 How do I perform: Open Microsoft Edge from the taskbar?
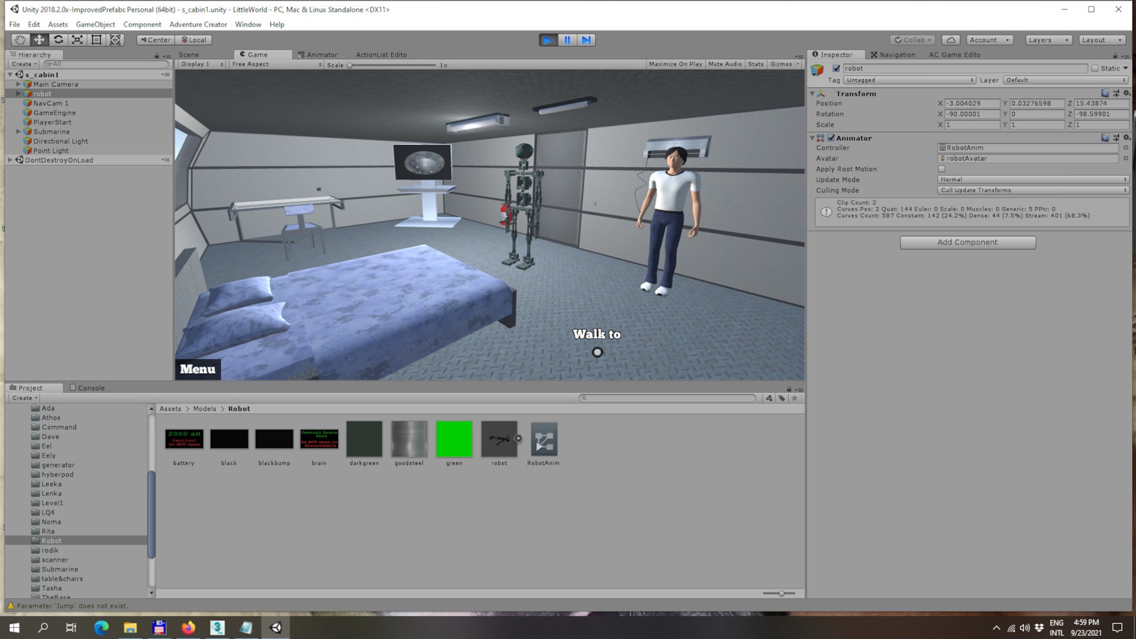(x=101, y=627)
